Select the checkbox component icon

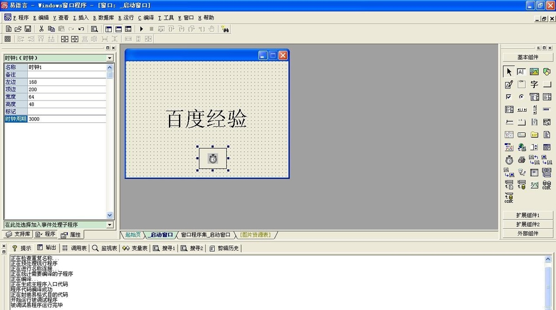[x=509, y=97]
